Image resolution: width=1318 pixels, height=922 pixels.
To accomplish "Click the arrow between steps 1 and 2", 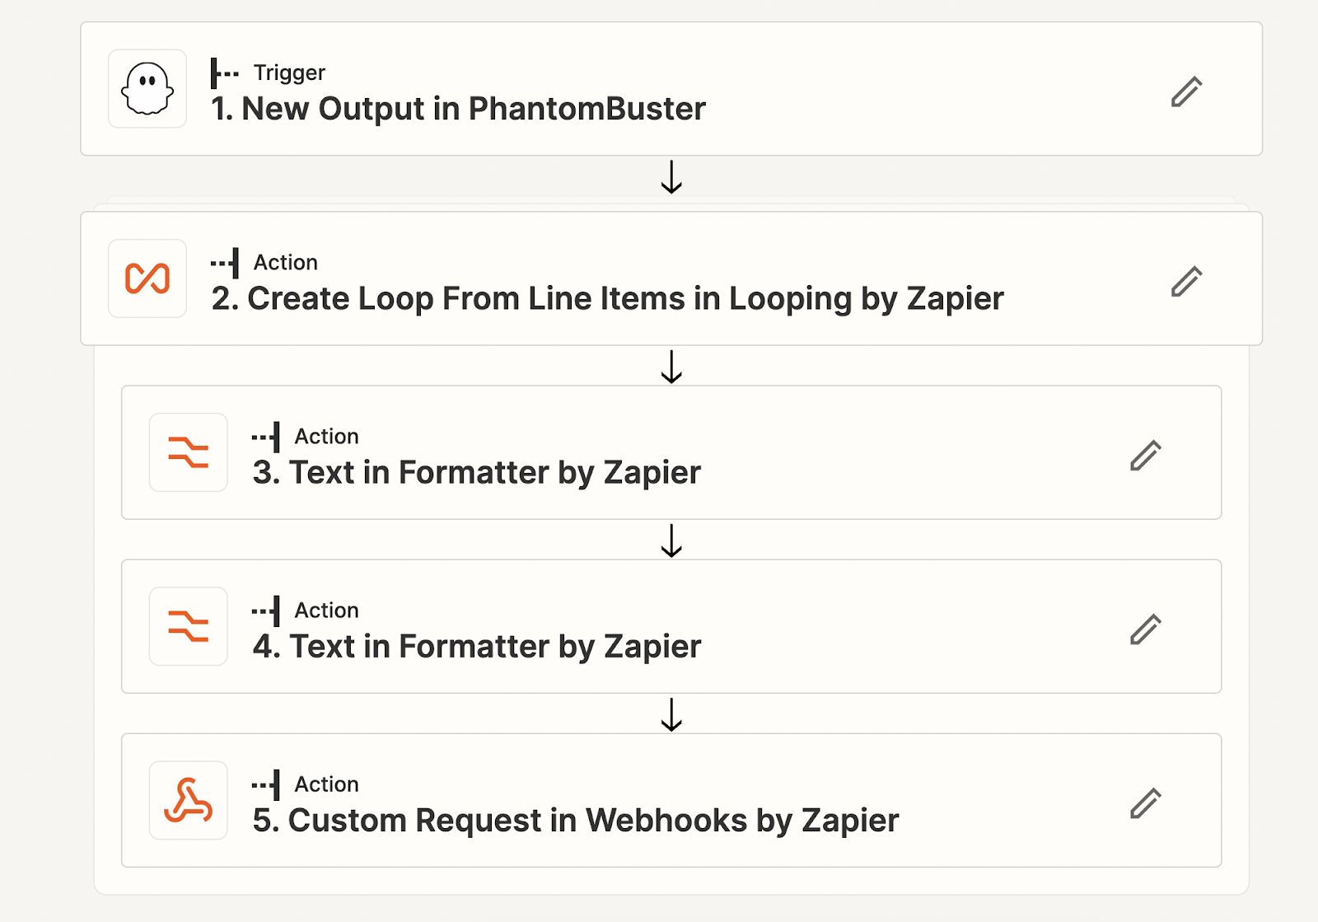I will tap(671, 177).
